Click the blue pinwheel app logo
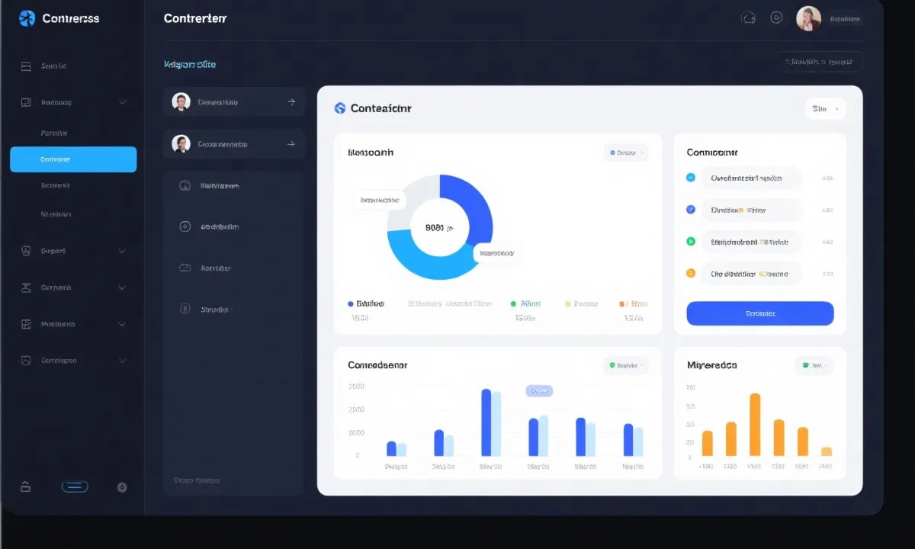This screenshot has height=549, width=915. point(27,18)
